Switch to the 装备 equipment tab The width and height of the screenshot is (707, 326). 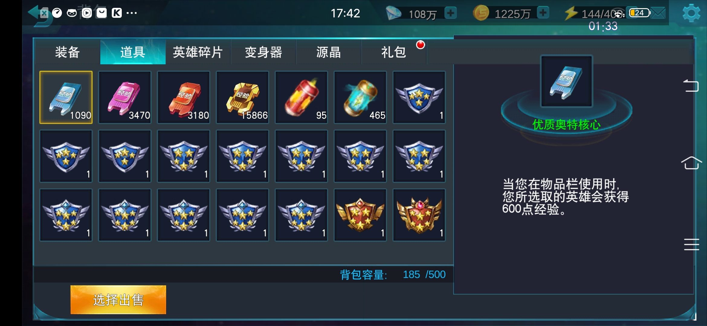[67, 52]
